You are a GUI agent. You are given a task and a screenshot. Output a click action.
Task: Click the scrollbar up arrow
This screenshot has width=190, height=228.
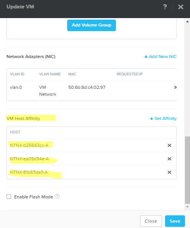[187, 22]
